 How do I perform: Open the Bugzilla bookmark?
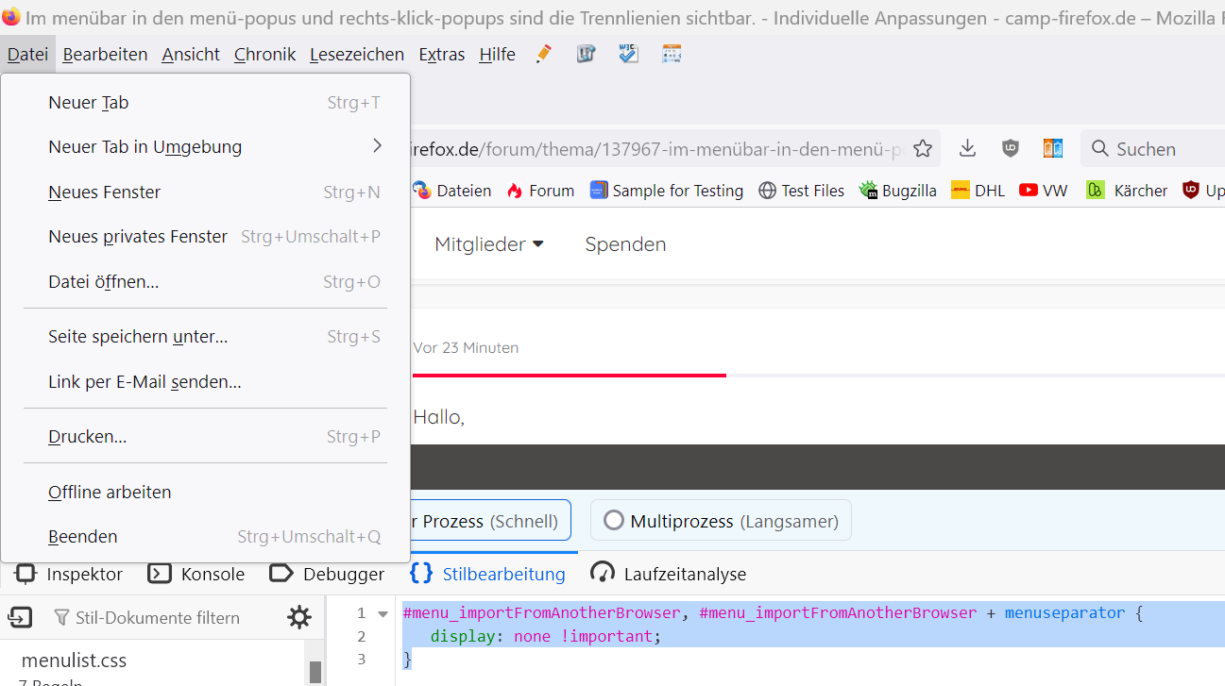[x=897, y=191]
